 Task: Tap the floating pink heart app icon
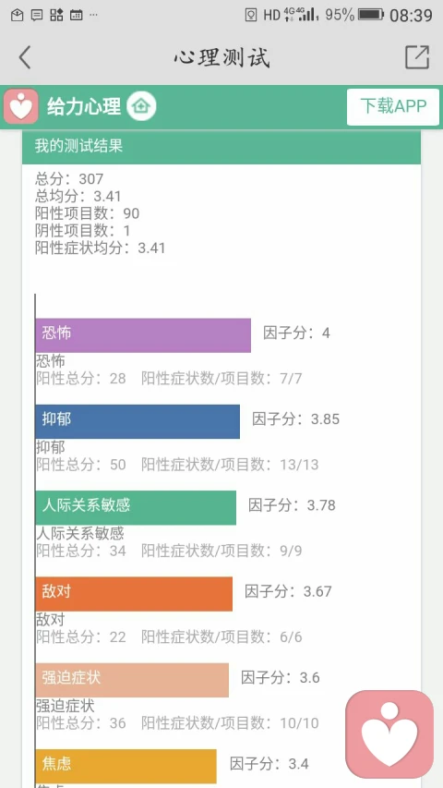pyautogui.click(x=389, y=733)
